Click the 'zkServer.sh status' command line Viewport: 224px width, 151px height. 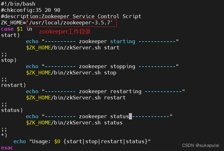point(74,123)
